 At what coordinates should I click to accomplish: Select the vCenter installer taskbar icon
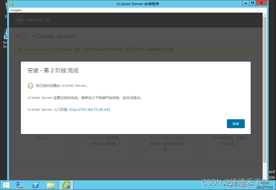(65, 185)
